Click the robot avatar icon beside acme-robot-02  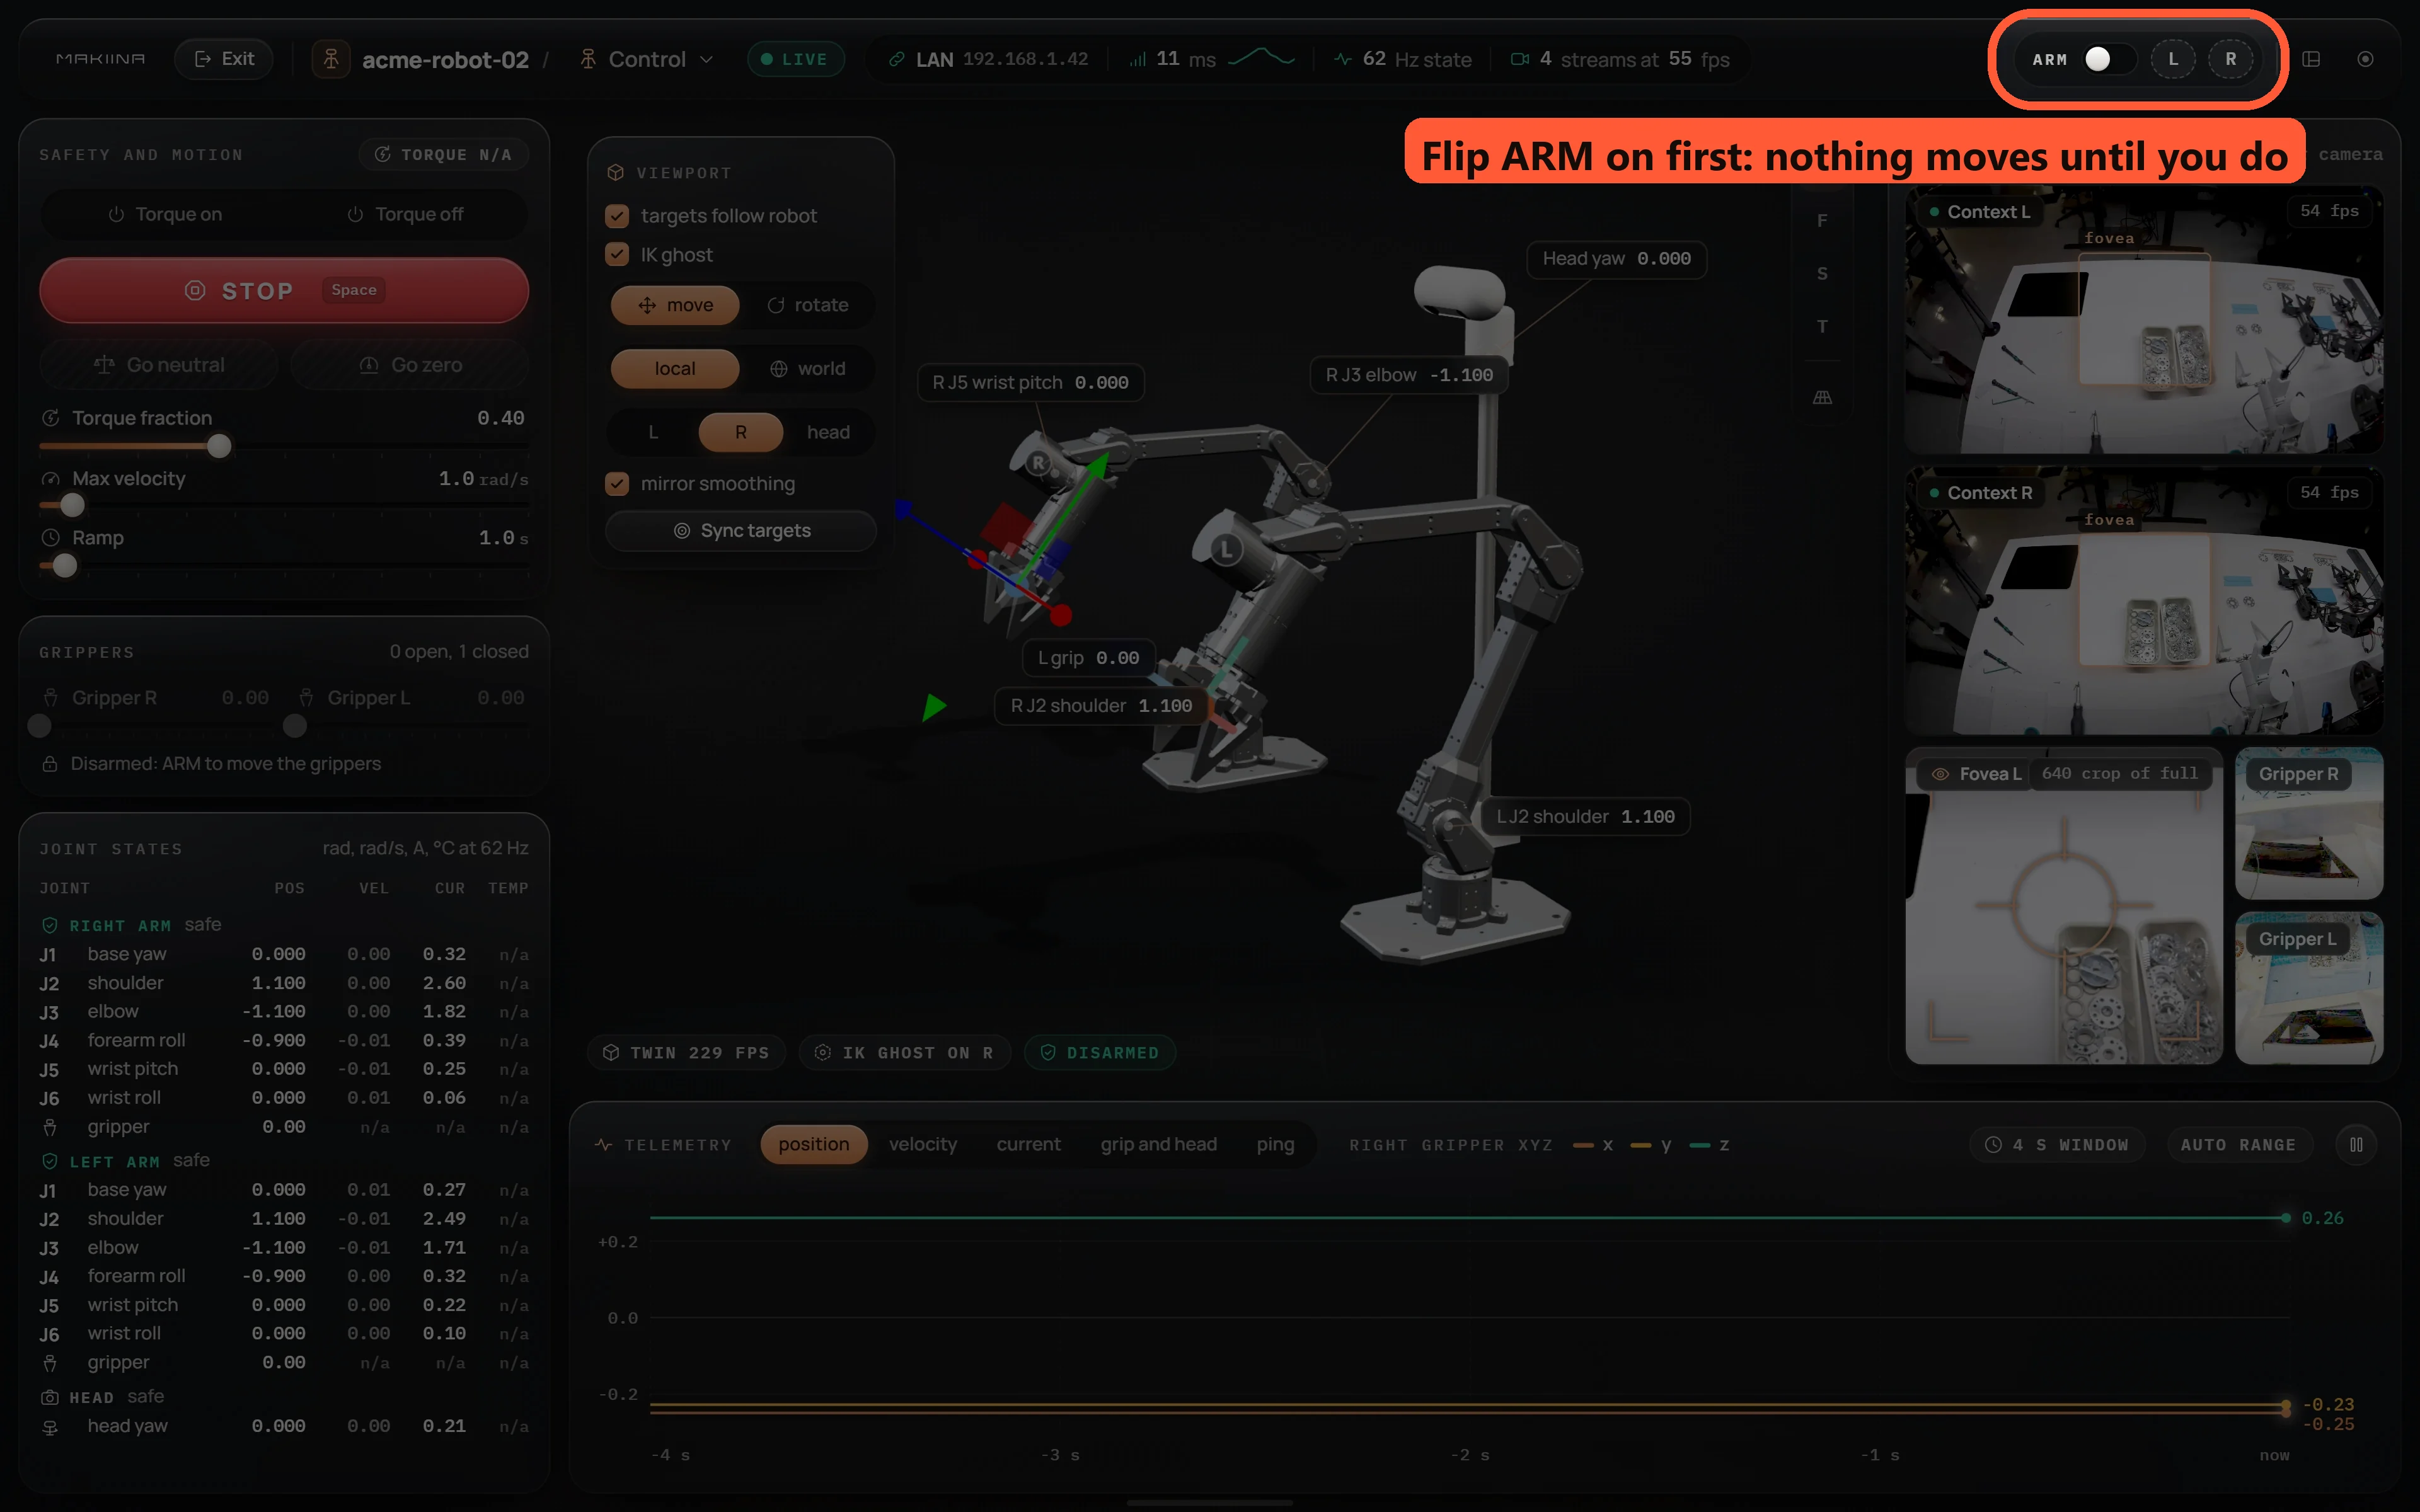[x=331, y=59]
